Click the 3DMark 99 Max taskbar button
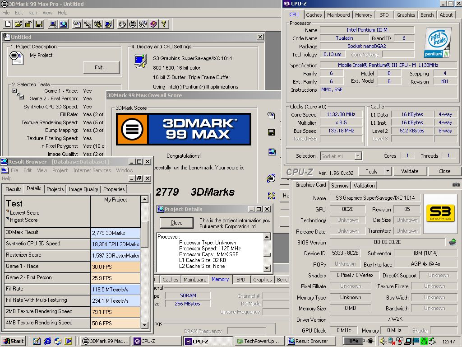 [x=106, y=341]
